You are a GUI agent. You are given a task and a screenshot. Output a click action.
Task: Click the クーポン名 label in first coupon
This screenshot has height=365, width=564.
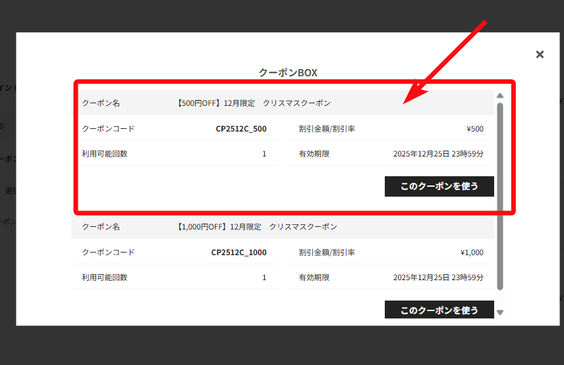click(101, 103)
